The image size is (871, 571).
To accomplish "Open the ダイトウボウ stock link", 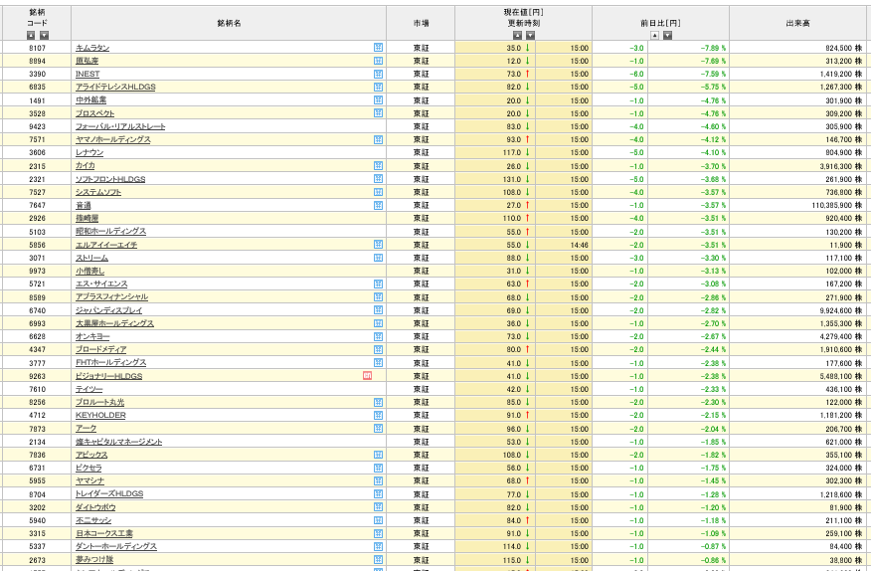I will (x=95, y=507).
